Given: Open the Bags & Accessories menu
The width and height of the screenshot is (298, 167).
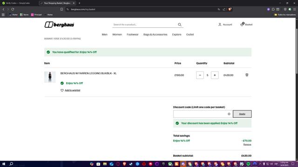Looking at the screenshot, I should pos(155,34).
